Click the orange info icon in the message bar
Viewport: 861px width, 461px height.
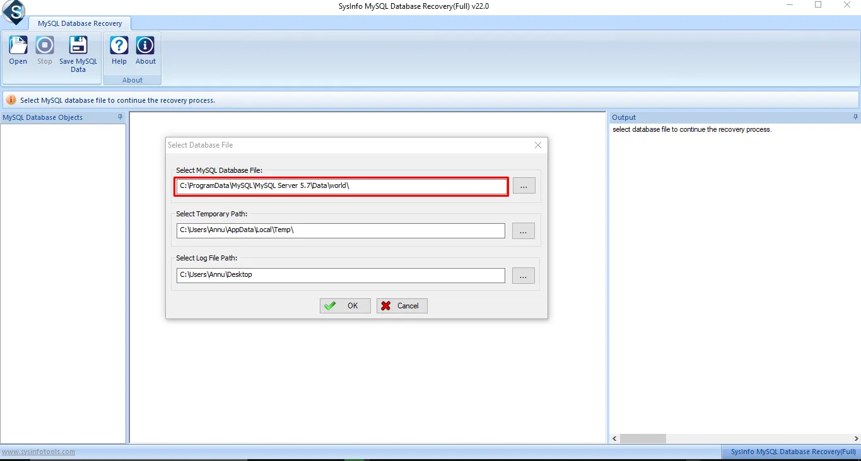coord(11,100)
